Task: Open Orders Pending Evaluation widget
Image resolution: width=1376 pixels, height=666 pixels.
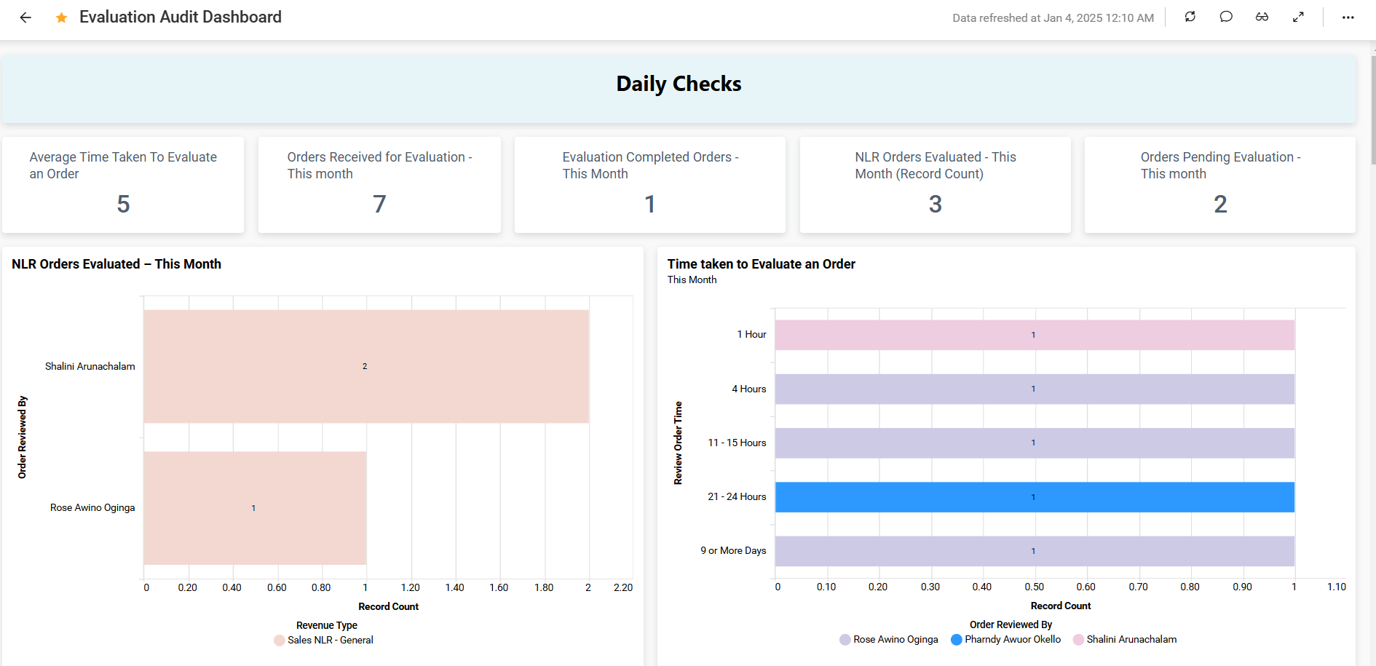Action: tap(1219, 185)
